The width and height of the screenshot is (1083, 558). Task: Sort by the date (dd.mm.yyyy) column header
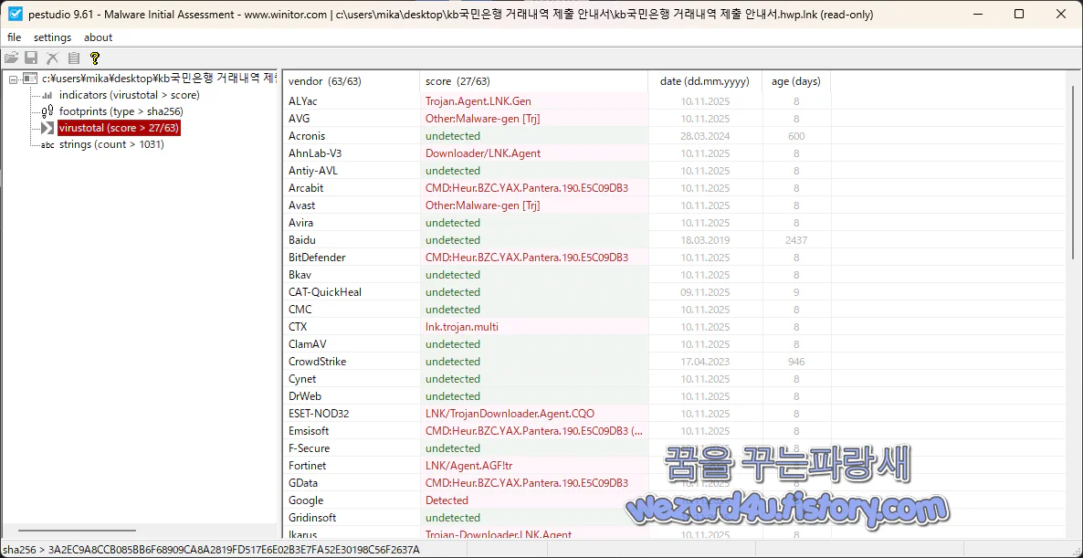click(705, 81)
